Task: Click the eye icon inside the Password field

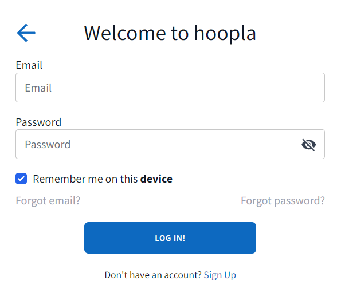Action: 308,145
